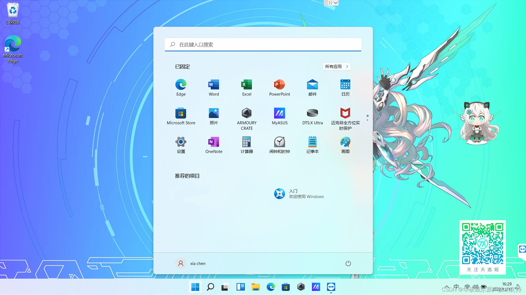526x295 pixels.
Task: Go to next pinned apps page dot
Action: [367, 120]
